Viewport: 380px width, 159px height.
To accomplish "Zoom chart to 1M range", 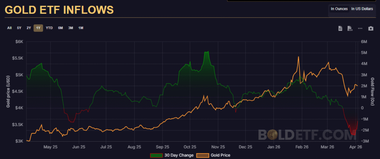I will pyautogui.click(x=81, y=28).
